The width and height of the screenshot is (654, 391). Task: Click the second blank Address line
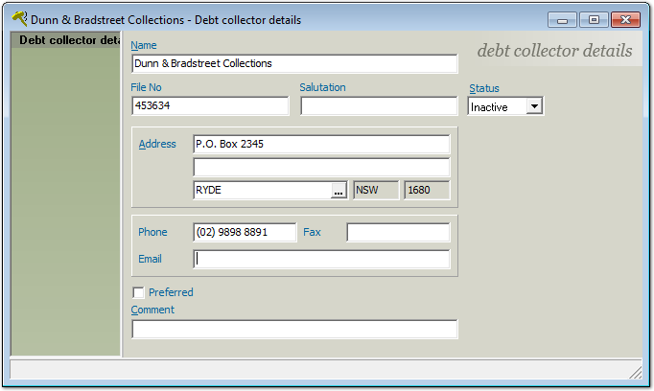click(x=320, y=168)
